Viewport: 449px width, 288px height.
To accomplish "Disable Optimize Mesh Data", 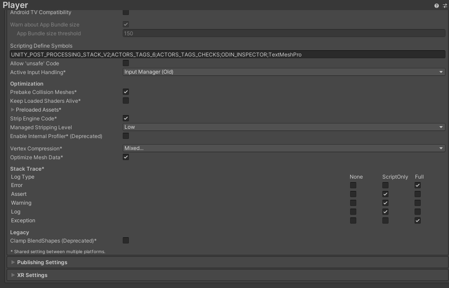I will [126, 157].
